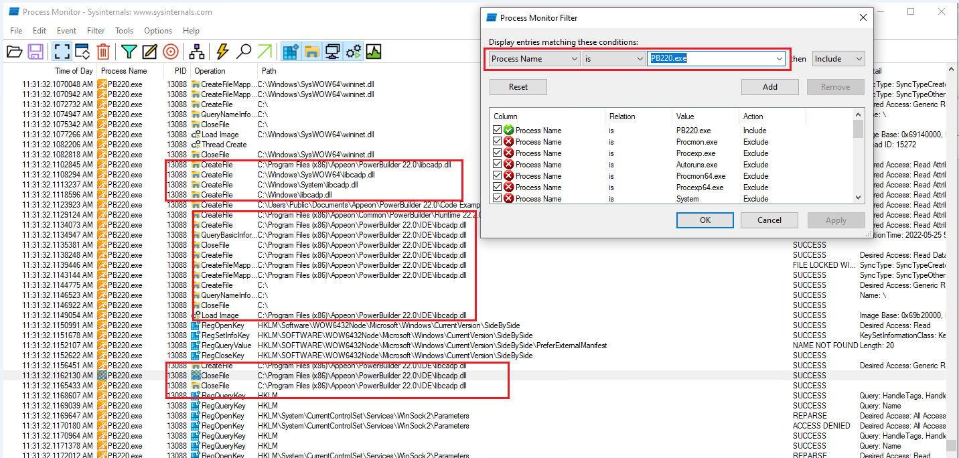Toggle Show Process and Thread Activity icon

pyautogui.click(x=353, y=51)
